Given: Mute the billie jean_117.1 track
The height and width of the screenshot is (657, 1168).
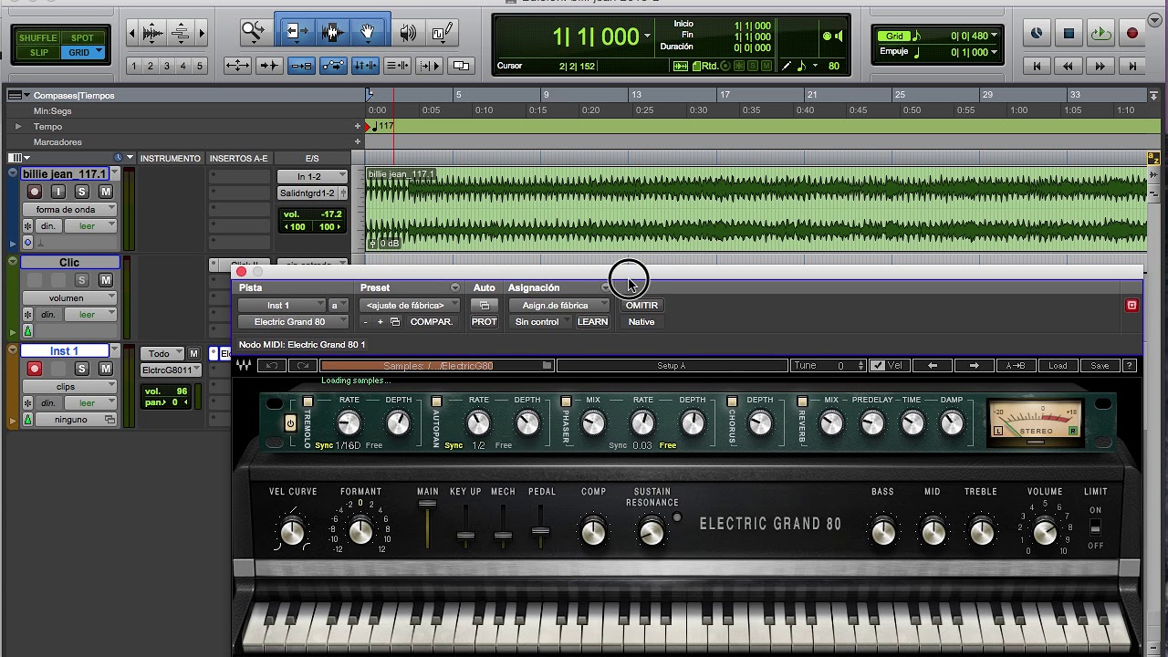Looking at the screenshot, I should [x=106, y=192].
